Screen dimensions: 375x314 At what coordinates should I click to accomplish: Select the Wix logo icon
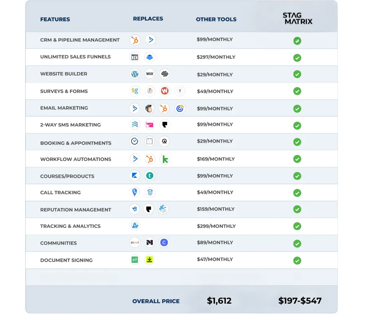[150, 74]
